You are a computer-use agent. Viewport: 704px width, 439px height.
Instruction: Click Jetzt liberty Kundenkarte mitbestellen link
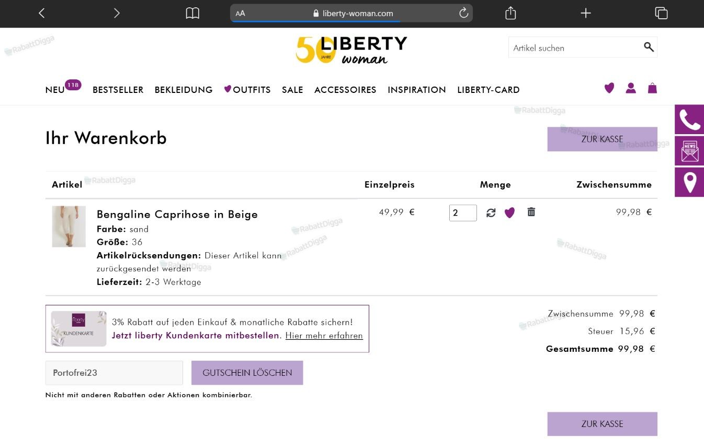197,335
